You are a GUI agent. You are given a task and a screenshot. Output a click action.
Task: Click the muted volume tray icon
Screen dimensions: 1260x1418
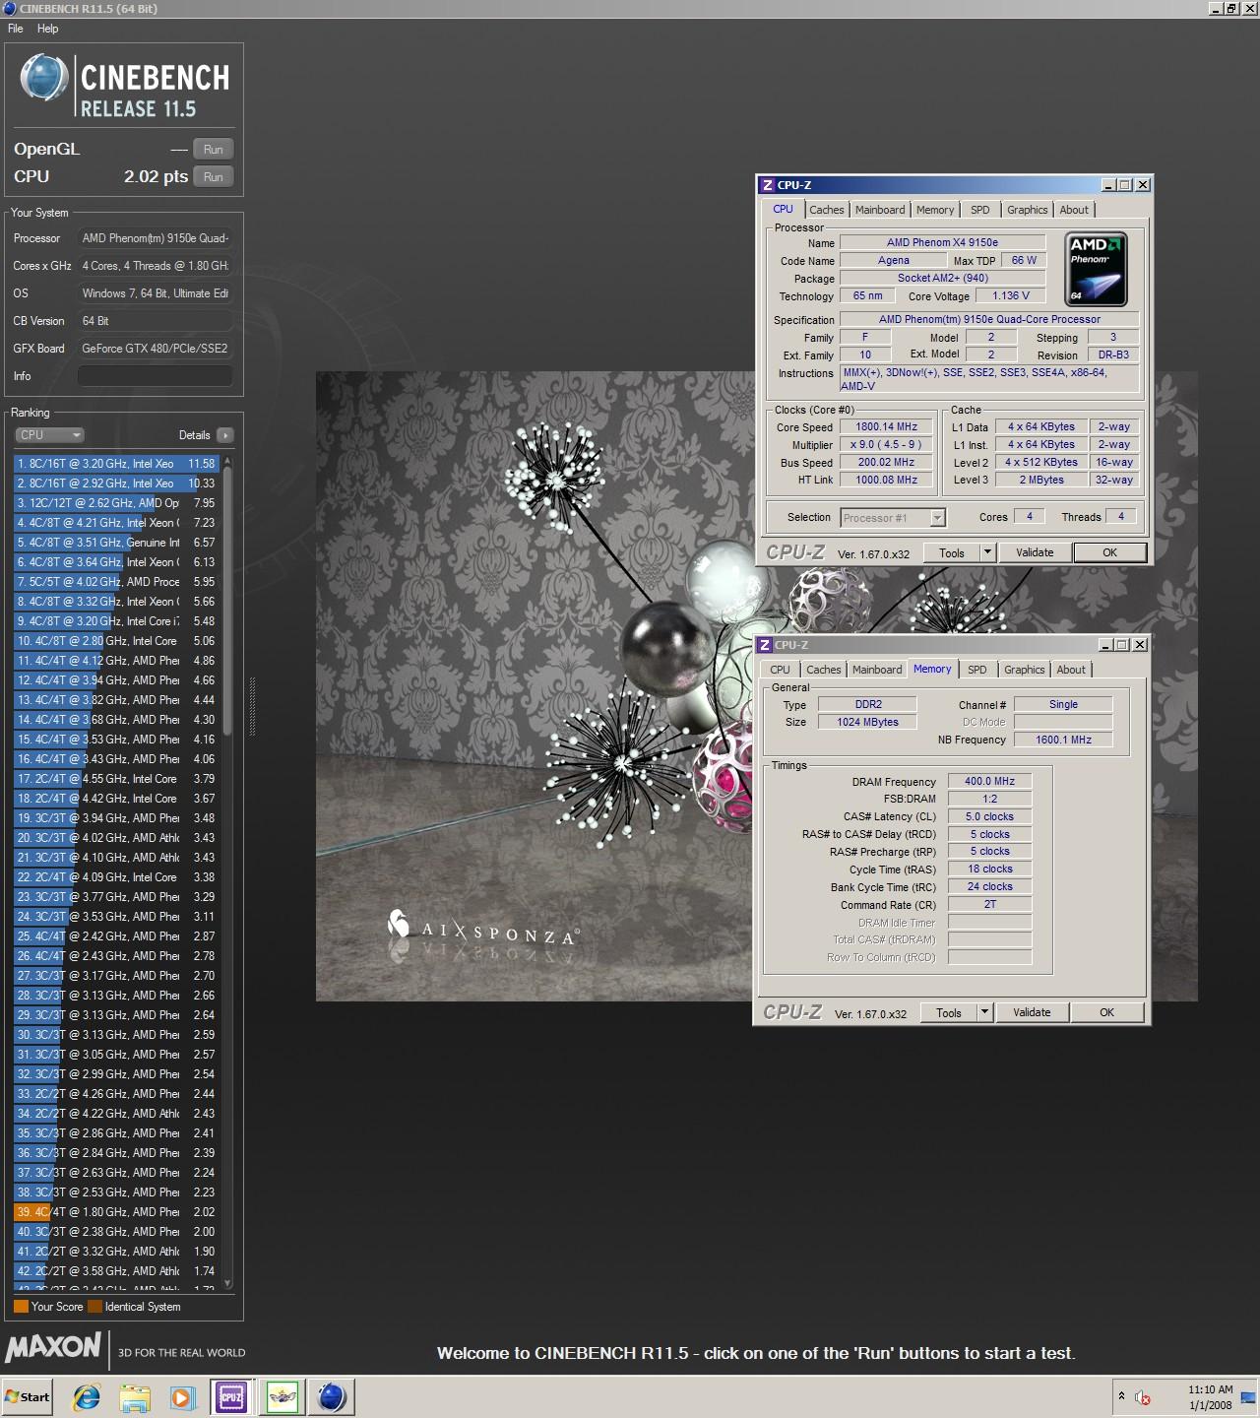coord(1143,1396)
